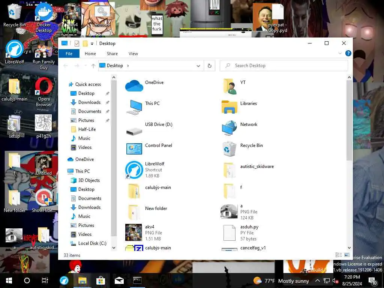
Task: Open Recycle Bin on the desktop
Action: (x=15, y=16)
